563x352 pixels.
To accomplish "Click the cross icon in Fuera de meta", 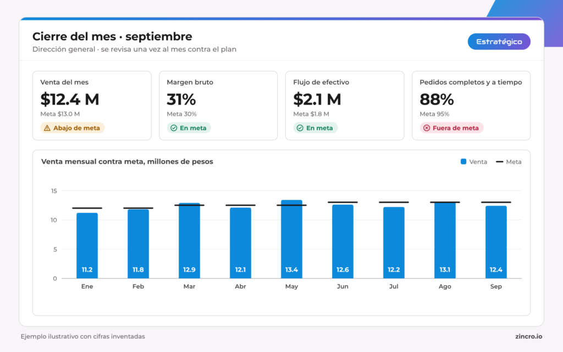I will (x=427, y=128).
